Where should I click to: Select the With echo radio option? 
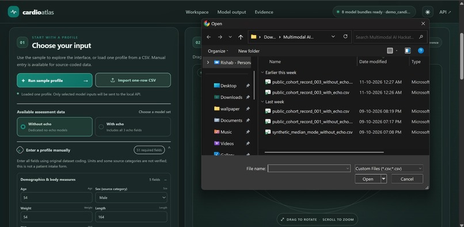pos(133,127)
